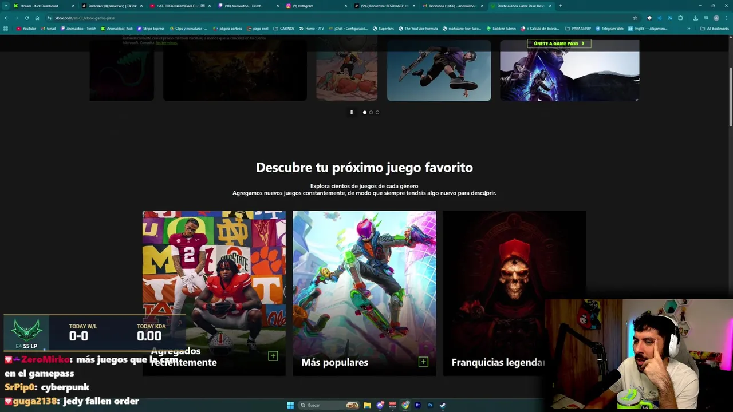
Task: Open the PARA SETUP bookmarks folder
Action: [x=578, y=29]
